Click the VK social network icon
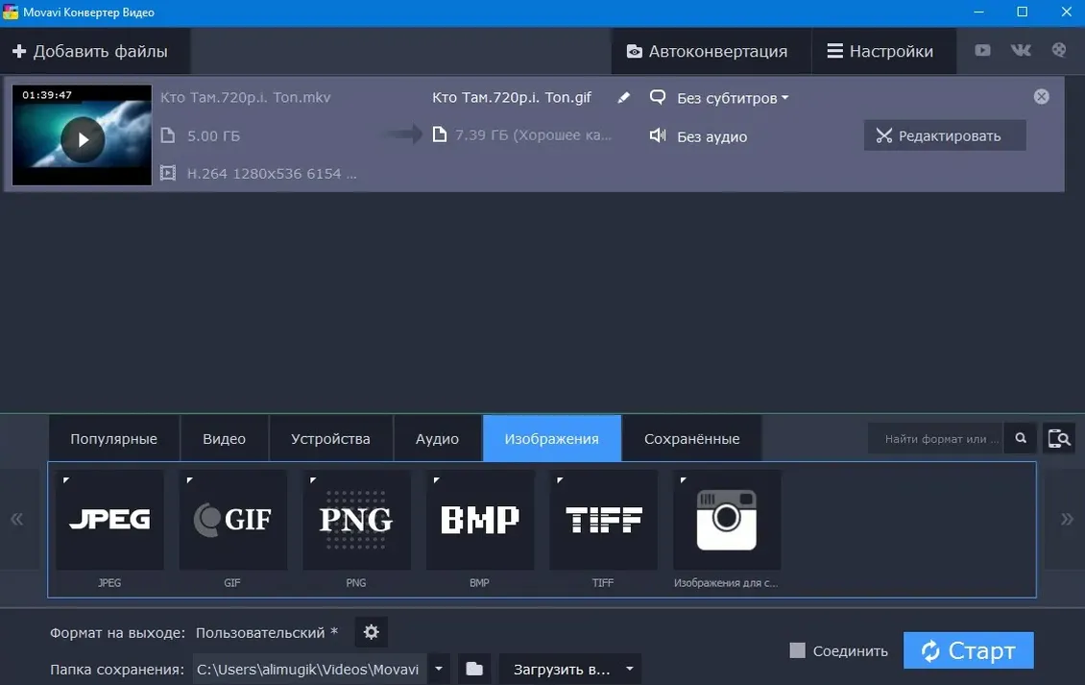Screen dimensions: 1085x685 coord(1021,50)
